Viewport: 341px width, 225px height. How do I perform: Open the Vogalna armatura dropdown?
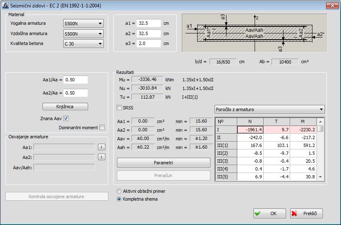pos(83,24)
